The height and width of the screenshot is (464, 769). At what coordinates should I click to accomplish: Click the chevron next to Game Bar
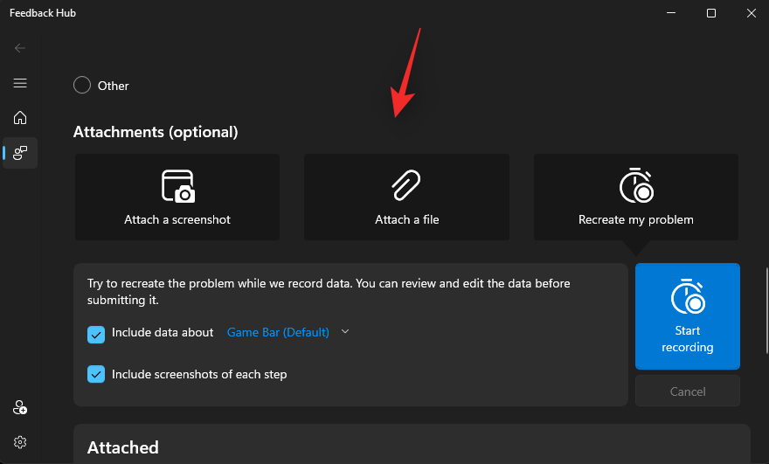tap(345, 332)
